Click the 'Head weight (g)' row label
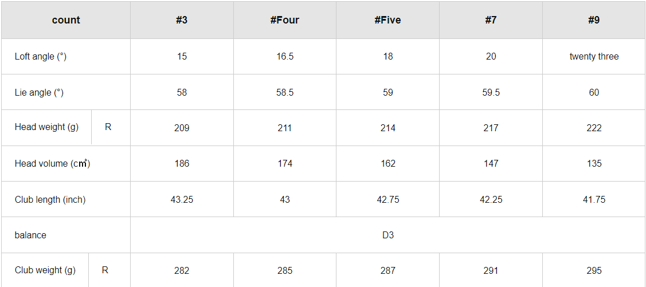The height and width of the screenshot is (287, 646). coord(47,127)
